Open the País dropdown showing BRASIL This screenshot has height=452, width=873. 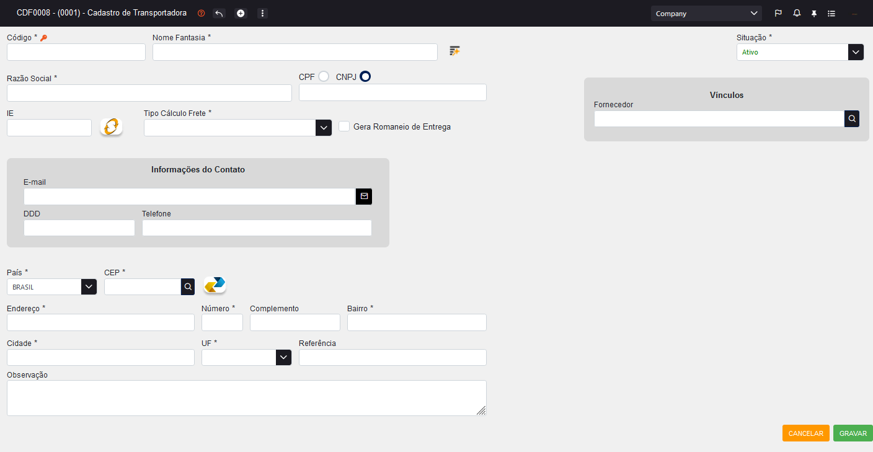coord(51,286)
